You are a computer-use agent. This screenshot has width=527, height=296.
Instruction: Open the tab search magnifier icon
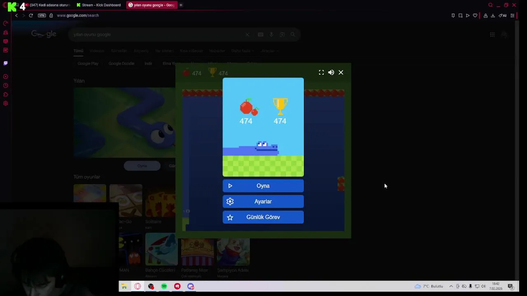(x=490, y=5)
